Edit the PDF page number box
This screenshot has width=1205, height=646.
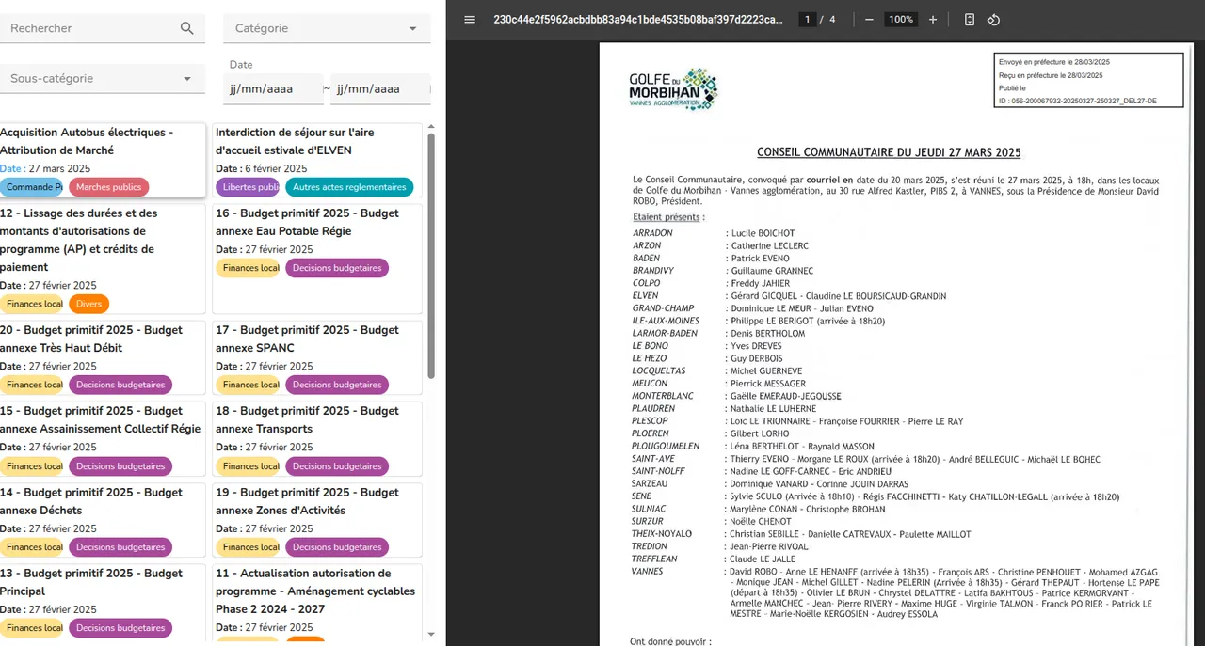click(807, 19)
